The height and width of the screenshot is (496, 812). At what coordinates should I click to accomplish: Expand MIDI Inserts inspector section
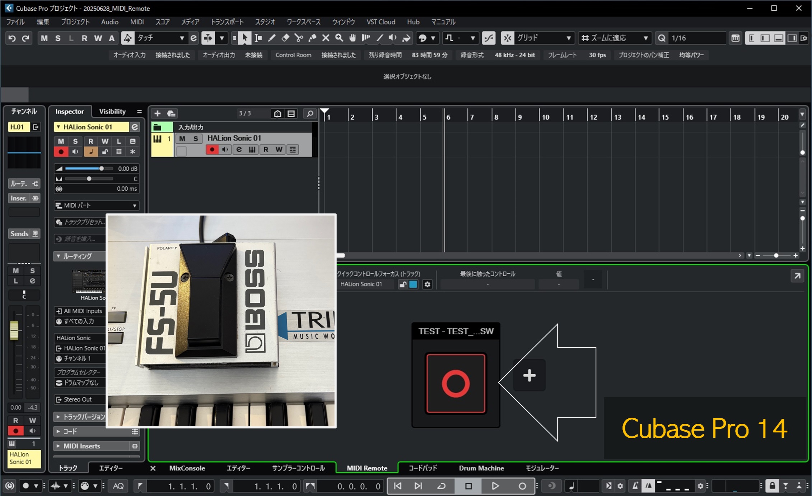pyautogui.click(x=58, y=446)
